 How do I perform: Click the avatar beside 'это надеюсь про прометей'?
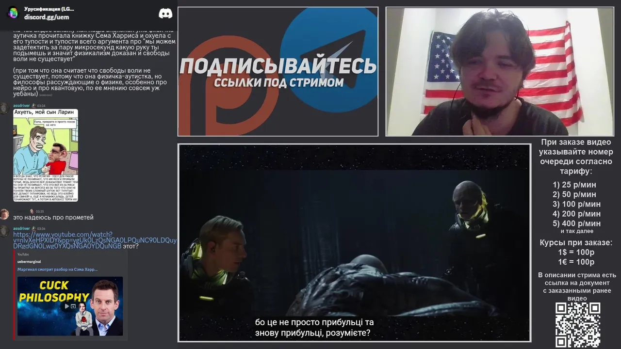click(x=4, y=214)
